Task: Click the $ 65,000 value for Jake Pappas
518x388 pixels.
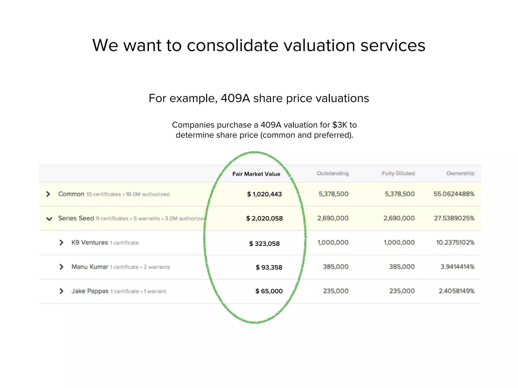Action: tap(269, 291)
